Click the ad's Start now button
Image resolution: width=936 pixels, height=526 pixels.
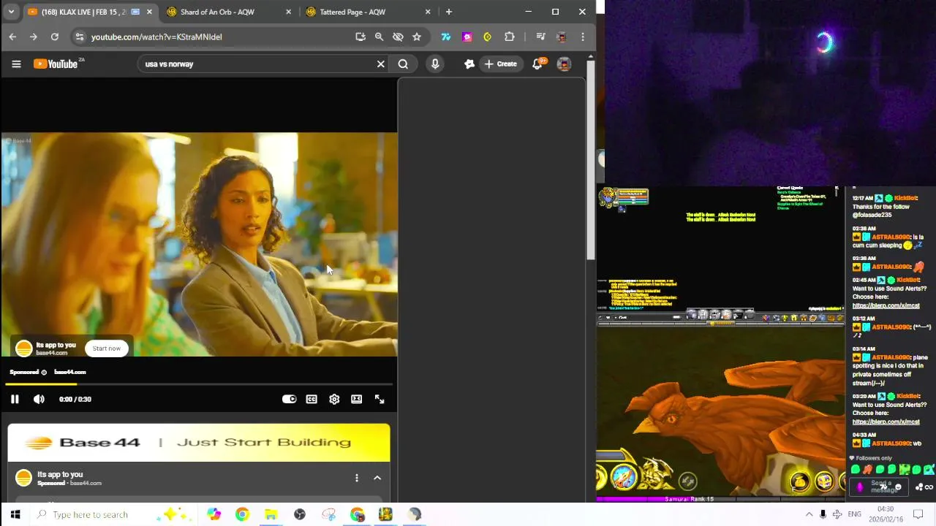click(107, 348)
